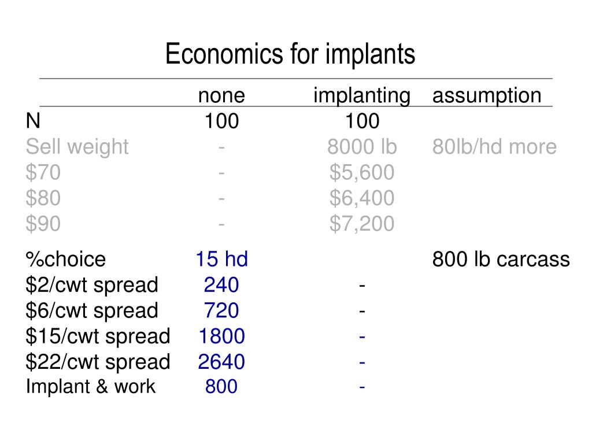
Task: Select the 'none' column header
Action: coord(221,95)
